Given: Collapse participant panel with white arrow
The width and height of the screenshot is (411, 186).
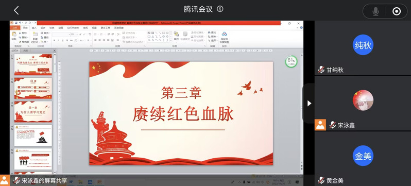Looking at the screenshot, I should [x=309, y=104].
